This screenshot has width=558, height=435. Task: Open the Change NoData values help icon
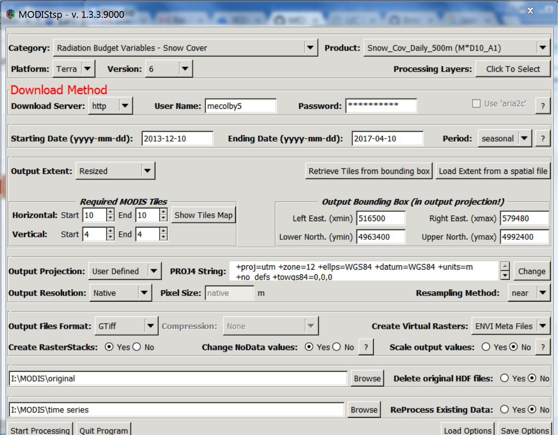pos(366,347)
